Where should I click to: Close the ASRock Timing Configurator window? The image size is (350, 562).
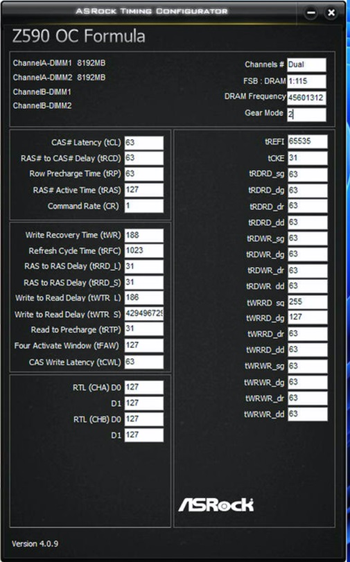tap(331, 13)
